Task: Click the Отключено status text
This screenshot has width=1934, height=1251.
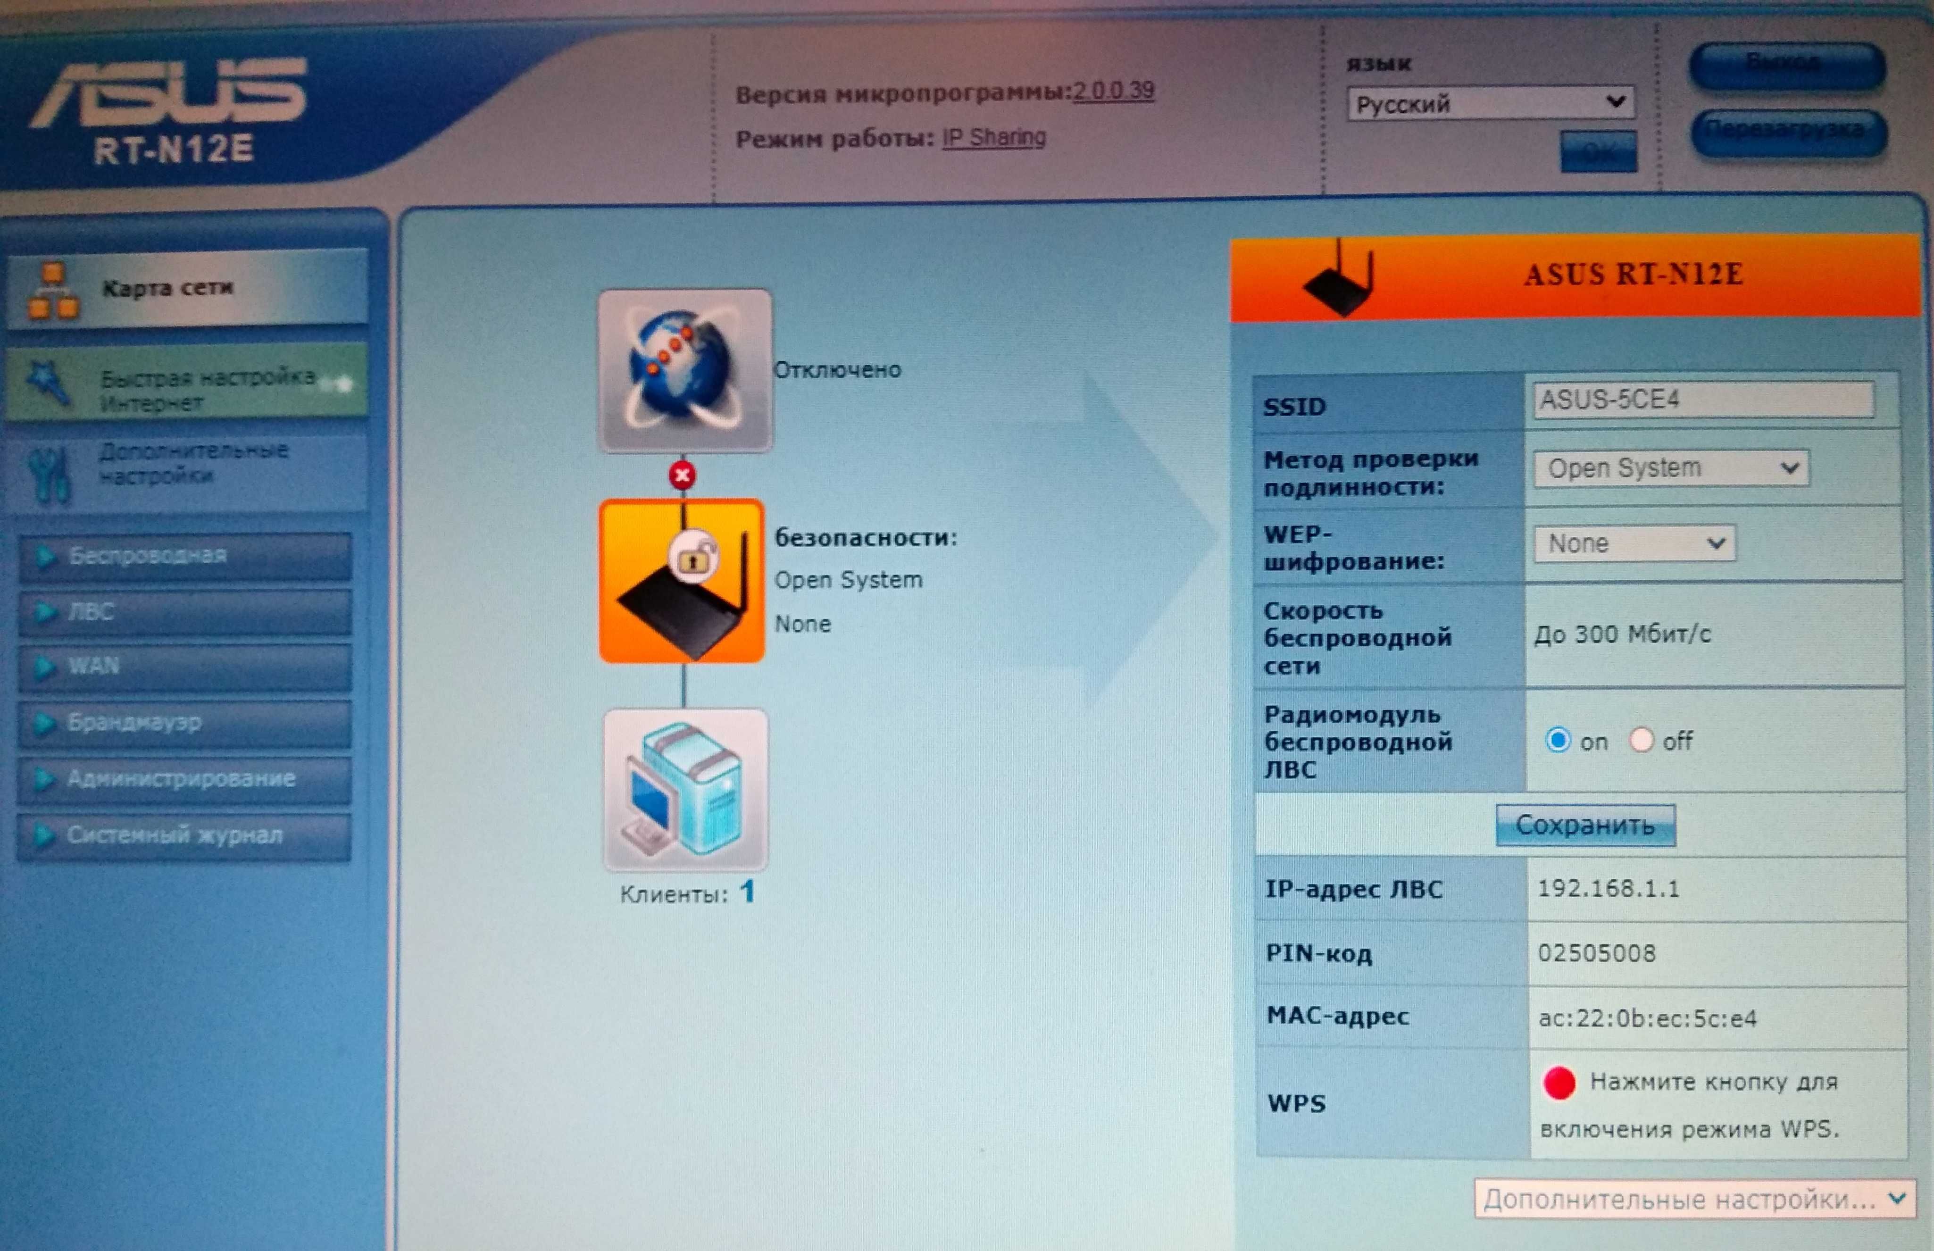Action: pyautogui.click(x=837, y=370)
